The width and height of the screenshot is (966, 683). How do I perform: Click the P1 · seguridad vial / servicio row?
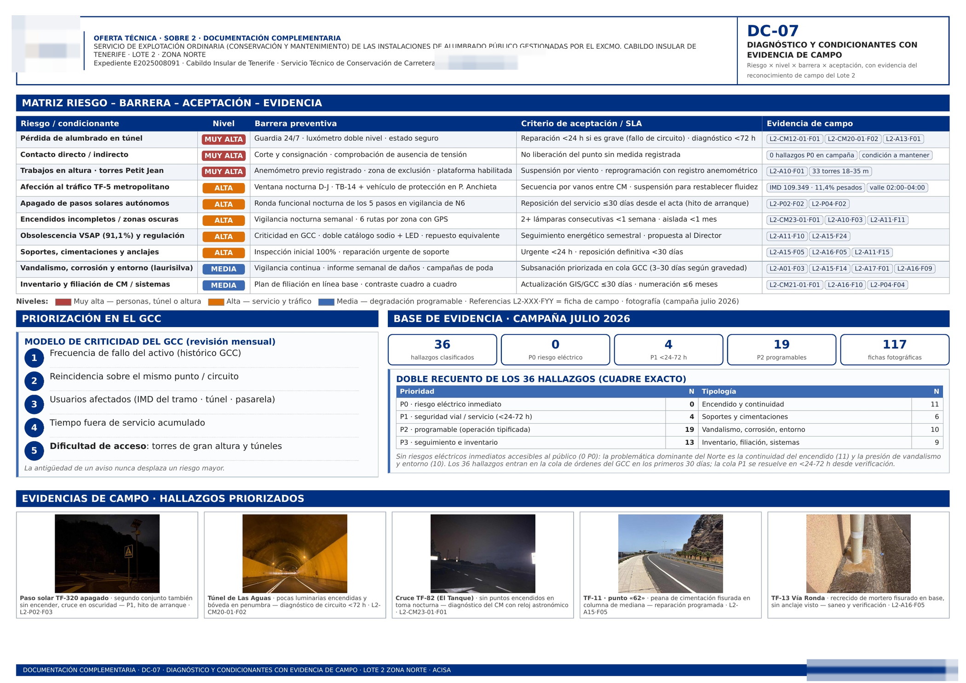coord(546,417)
